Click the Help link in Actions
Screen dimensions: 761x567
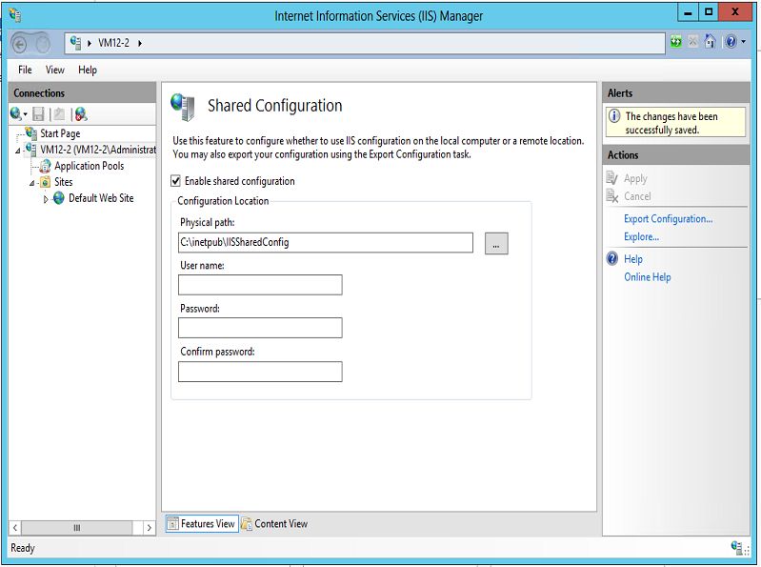[x=632, y=259]
